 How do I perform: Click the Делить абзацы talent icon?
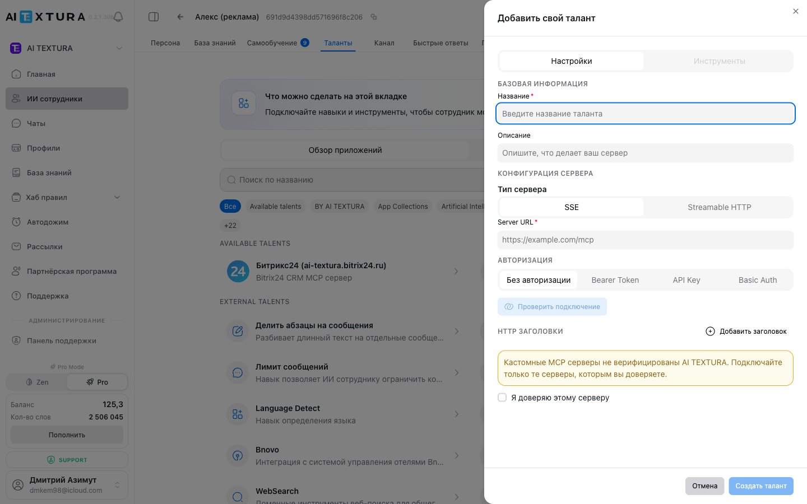click(x=238, y=331)
